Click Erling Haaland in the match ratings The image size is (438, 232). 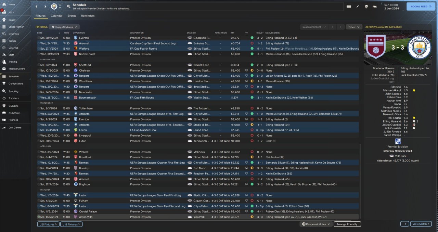392,121
